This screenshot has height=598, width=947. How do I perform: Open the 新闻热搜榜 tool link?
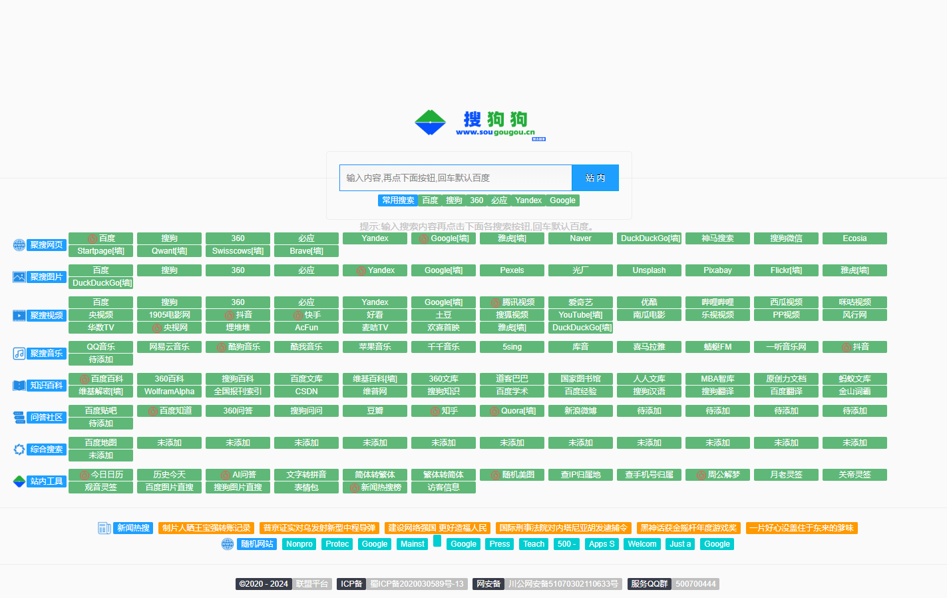click(x=375, y=487)
